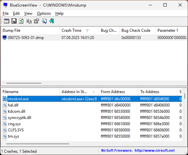188x155 pixels.
Task: Select the hal.dll filename
Action: 13,105
